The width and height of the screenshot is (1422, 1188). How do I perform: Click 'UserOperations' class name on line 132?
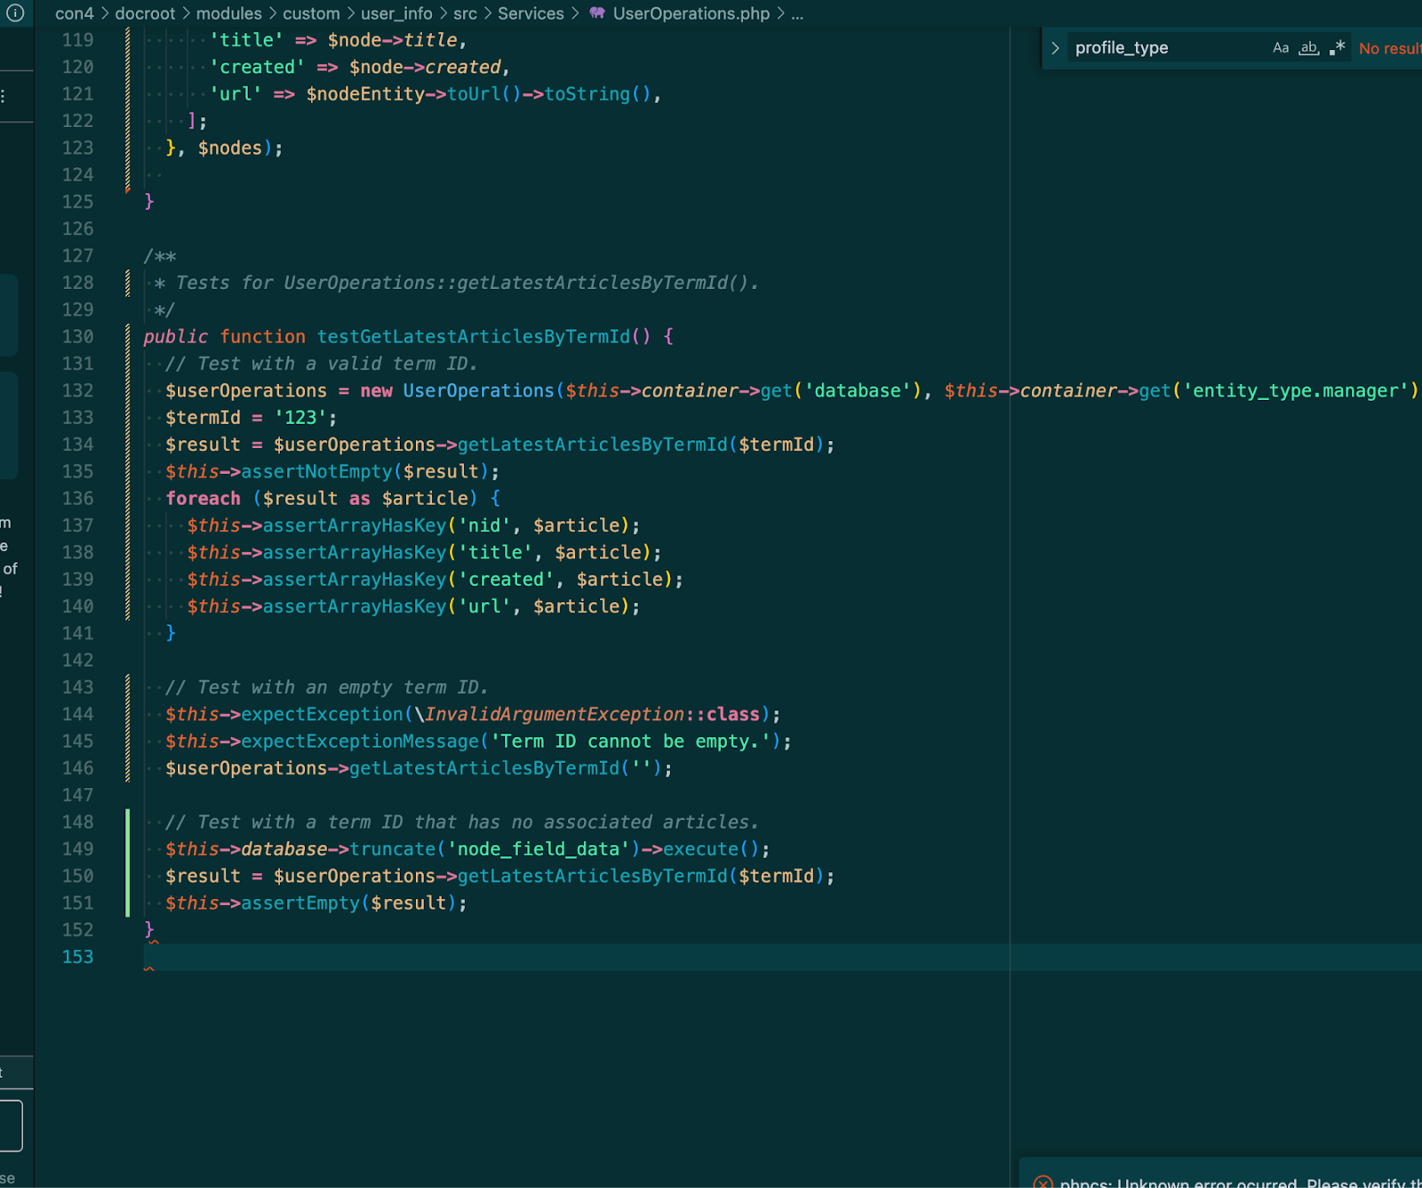click(x=478, y=390)
